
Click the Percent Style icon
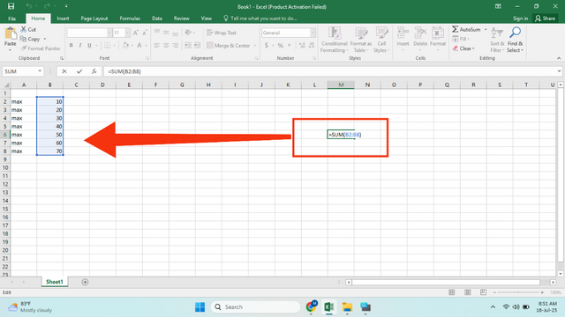(x=281, y=45)
